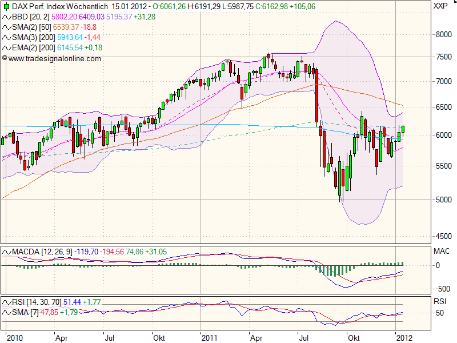The width and height of the screenshot is (457, 343).
Task: Click the Okt label before 2011
Action: pos(159,338)
